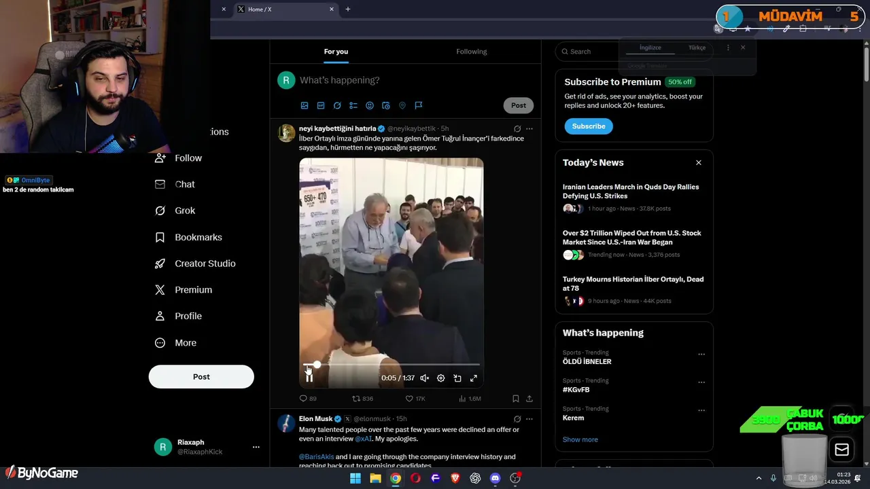Open more options for Elon Musk post
This screenshot has height=489, width=870.
[529, 419]
